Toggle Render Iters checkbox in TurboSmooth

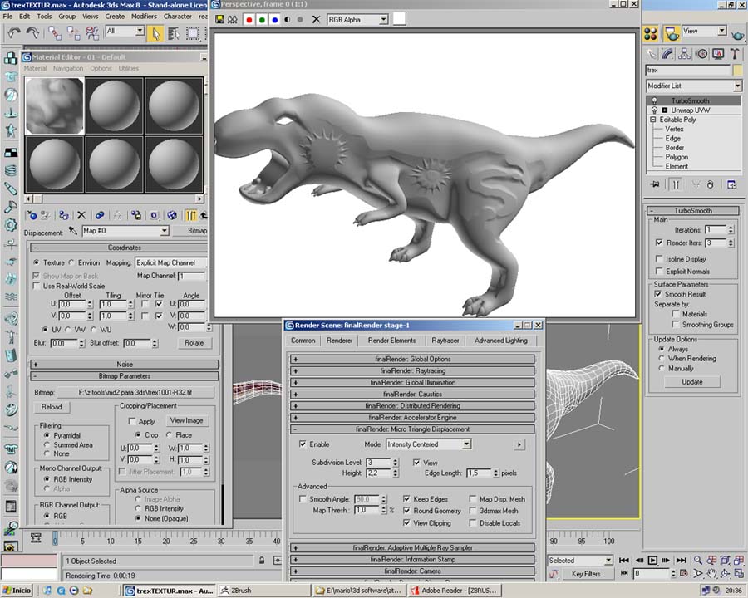pos(659,243)
